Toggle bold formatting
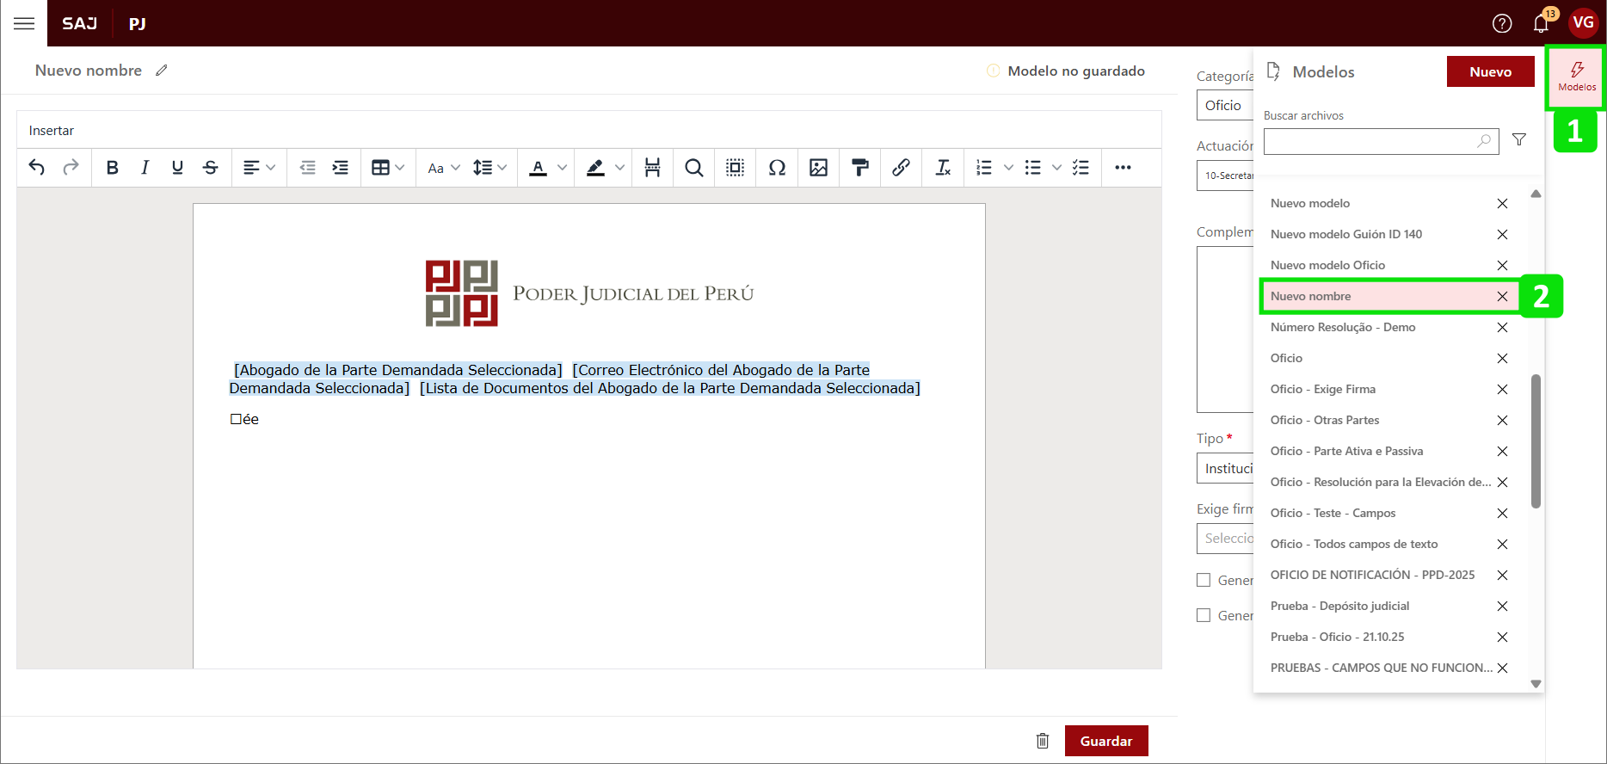 pyautogui.click(x=112, y=168)
